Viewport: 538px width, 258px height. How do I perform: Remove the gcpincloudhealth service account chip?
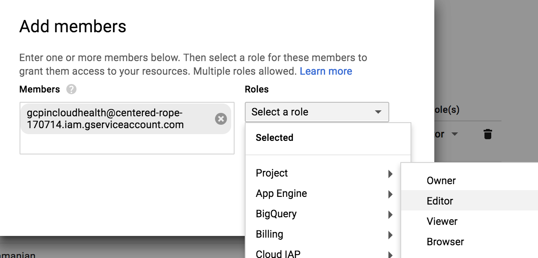(221, 119)
